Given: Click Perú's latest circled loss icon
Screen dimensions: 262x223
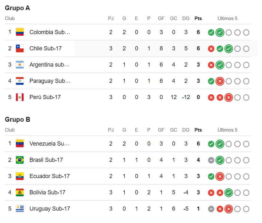Looking at the screenshot, I should 229,97.
